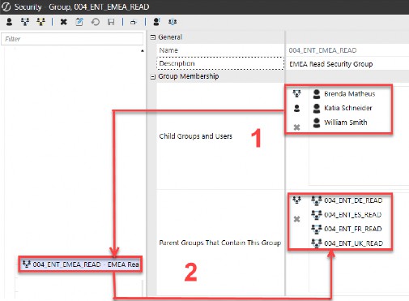409x301 pixels.
Task: Click the Filter input field
Action: 72,39
